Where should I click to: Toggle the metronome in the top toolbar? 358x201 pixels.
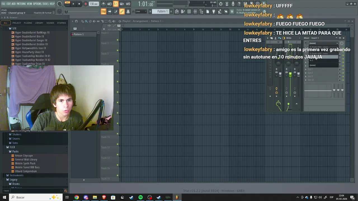pos(103,4)
